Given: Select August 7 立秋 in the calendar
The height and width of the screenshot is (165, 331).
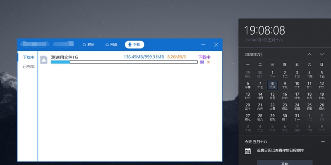Looking at the screenshot, I should point(297,128).
